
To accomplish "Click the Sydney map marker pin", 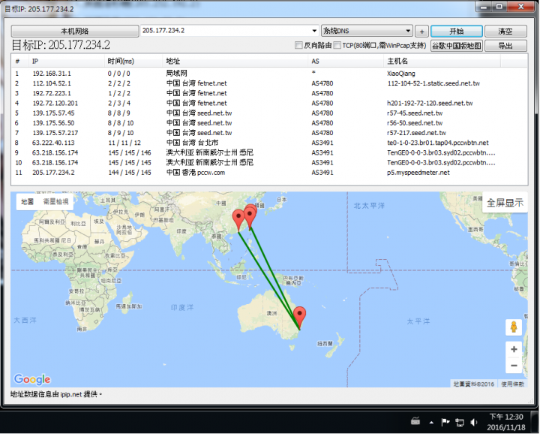I will 299,316.
